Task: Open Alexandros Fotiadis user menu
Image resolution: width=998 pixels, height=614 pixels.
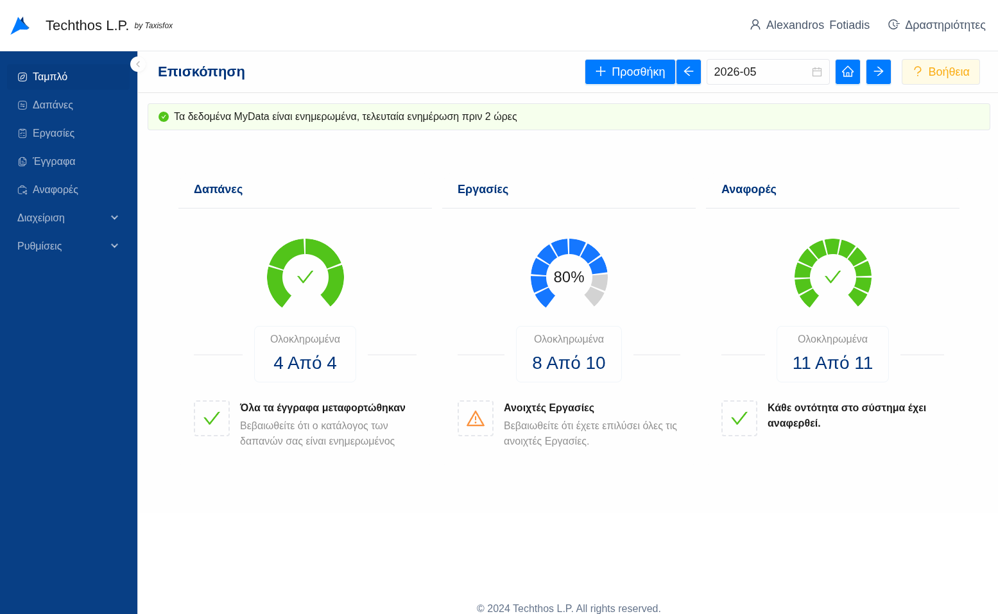Action: [x=810, y=25]
